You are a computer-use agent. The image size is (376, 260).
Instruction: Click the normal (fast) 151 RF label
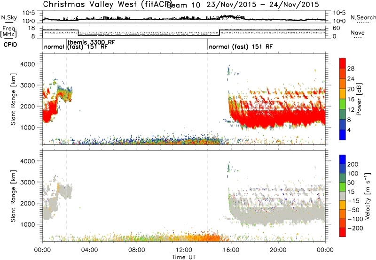pyautogui.click(x=241, y=46)
